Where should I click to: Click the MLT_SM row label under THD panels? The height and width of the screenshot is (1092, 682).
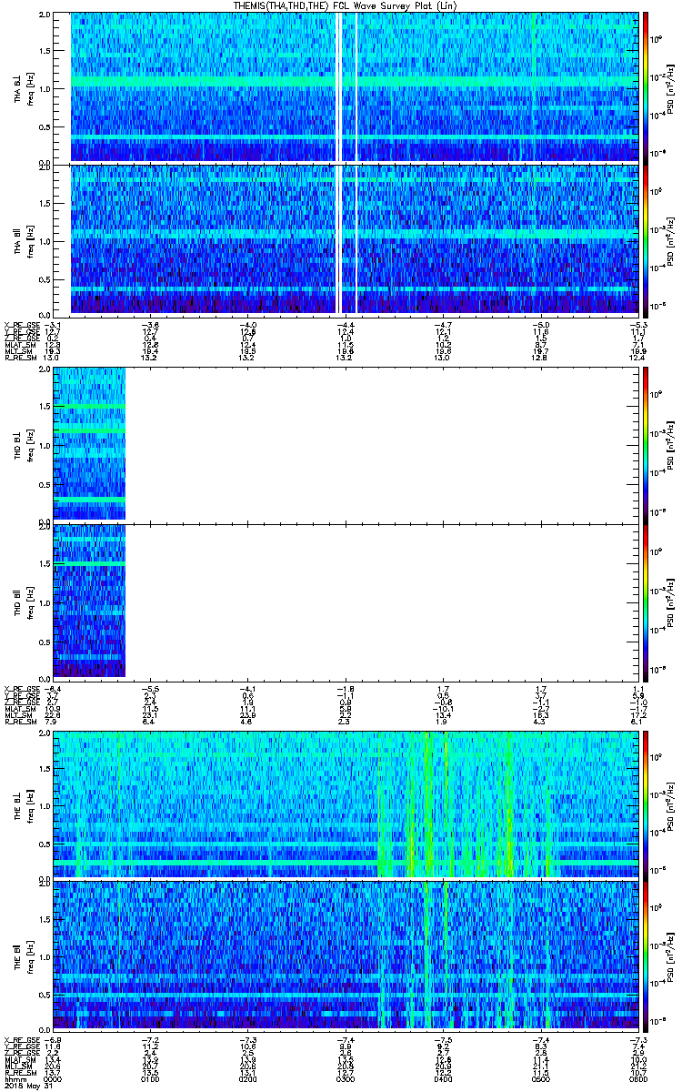click(18, 714)
